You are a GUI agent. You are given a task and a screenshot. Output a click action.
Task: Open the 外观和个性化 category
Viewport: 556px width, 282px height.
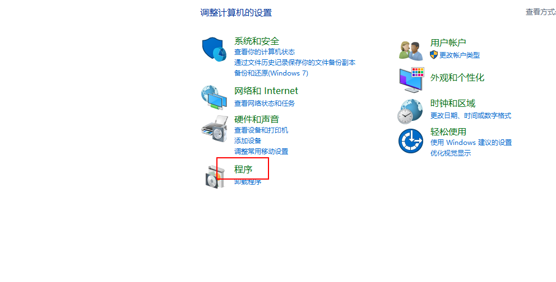[457, 77]
